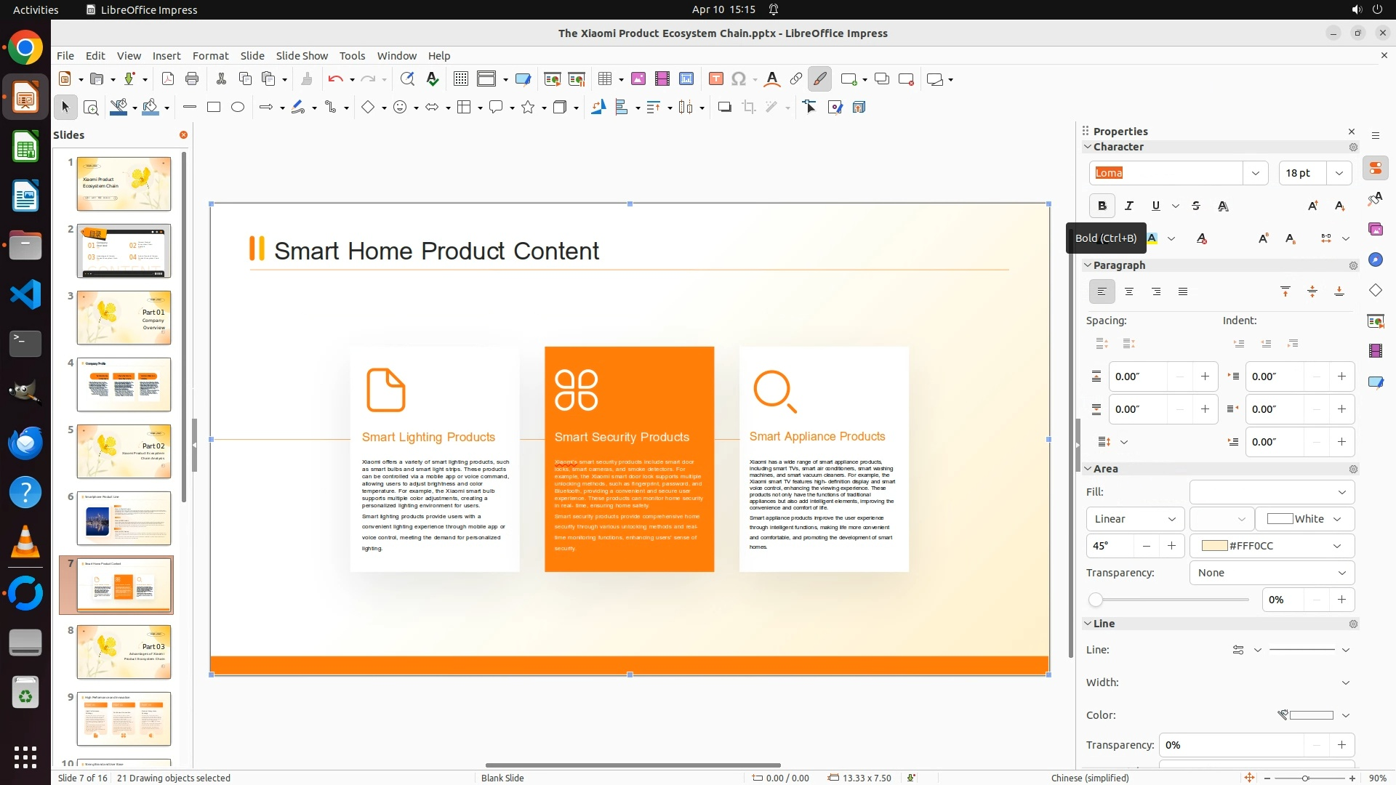Image resolution: width=1396 pixels, height=785 pixels.
Task: Toggle Bold formatting in Character panel
Action: tap(1102, 206)
